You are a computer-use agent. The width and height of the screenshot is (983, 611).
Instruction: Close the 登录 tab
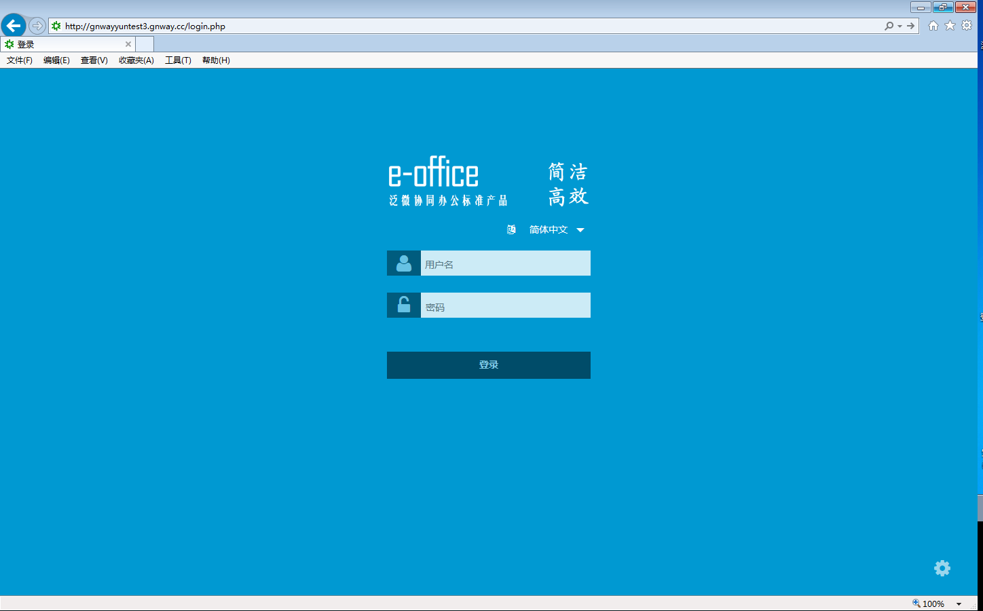128,44
